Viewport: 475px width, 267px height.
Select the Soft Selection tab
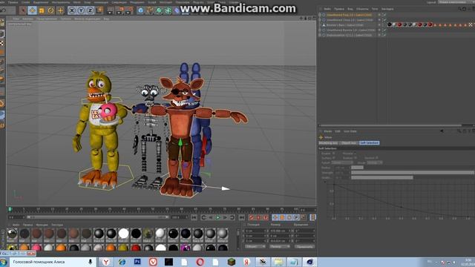tap(370, 142)
